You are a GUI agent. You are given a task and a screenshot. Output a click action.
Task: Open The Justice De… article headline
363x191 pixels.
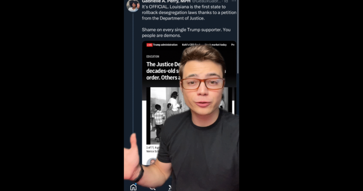[163, 71]
